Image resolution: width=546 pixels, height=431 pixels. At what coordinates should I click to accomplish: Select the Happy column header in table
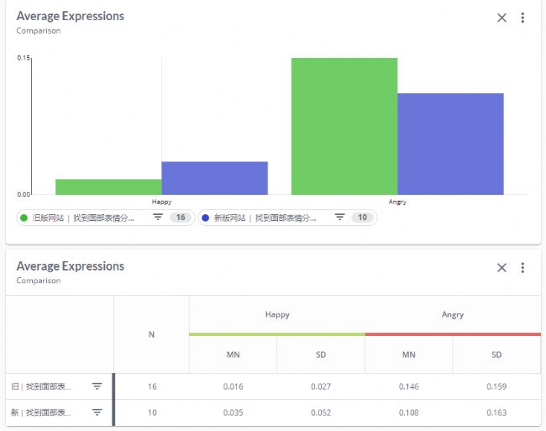click(276, 315)
